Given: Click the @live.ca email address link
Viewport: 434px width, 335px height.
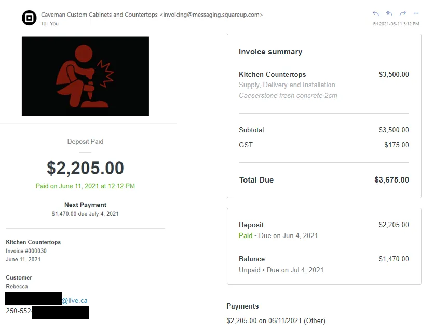Looking at the screenshot, I should coord(74,300).
